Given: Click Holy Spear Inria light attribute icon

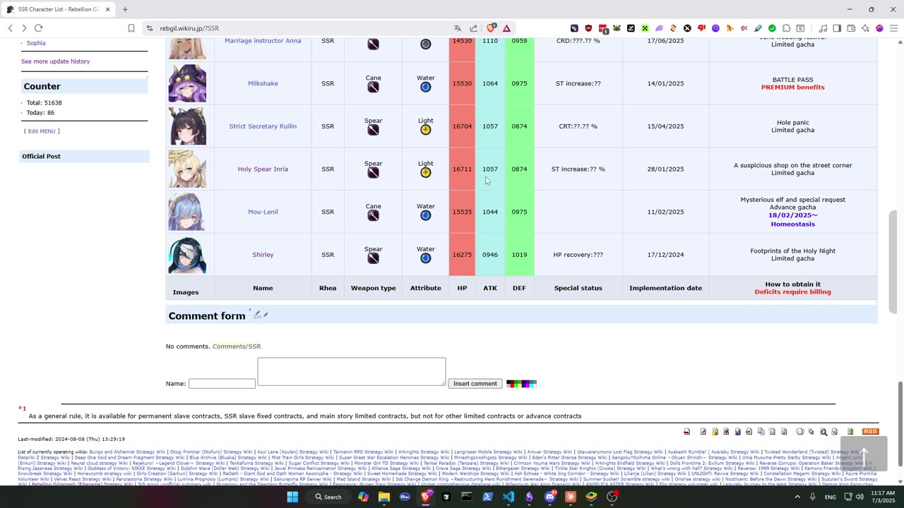Looking at the screenshot, I should click(x=425, y=173).
